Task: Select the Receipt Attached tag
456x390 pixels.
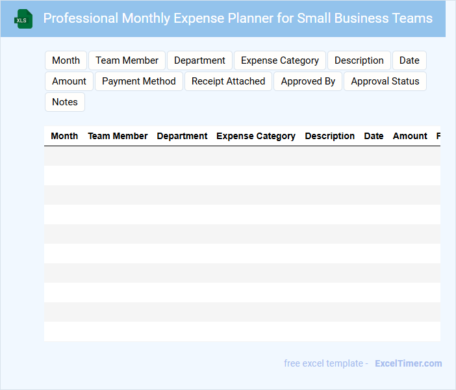Action: point(228,81)
